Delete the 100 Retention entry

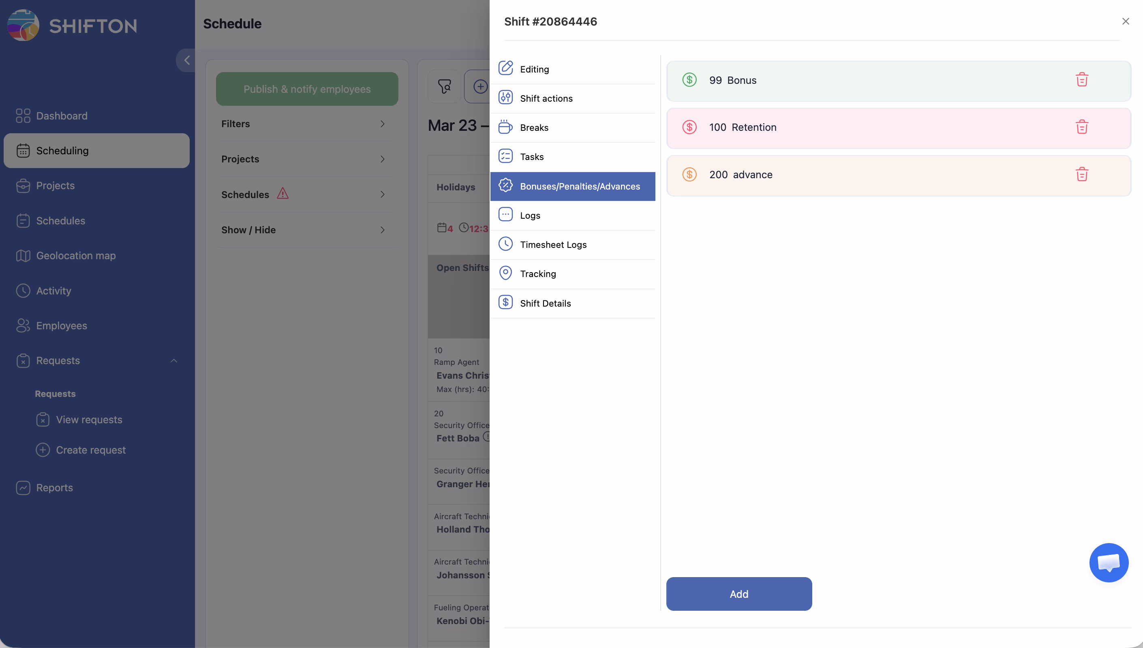tap(1081, 127)
